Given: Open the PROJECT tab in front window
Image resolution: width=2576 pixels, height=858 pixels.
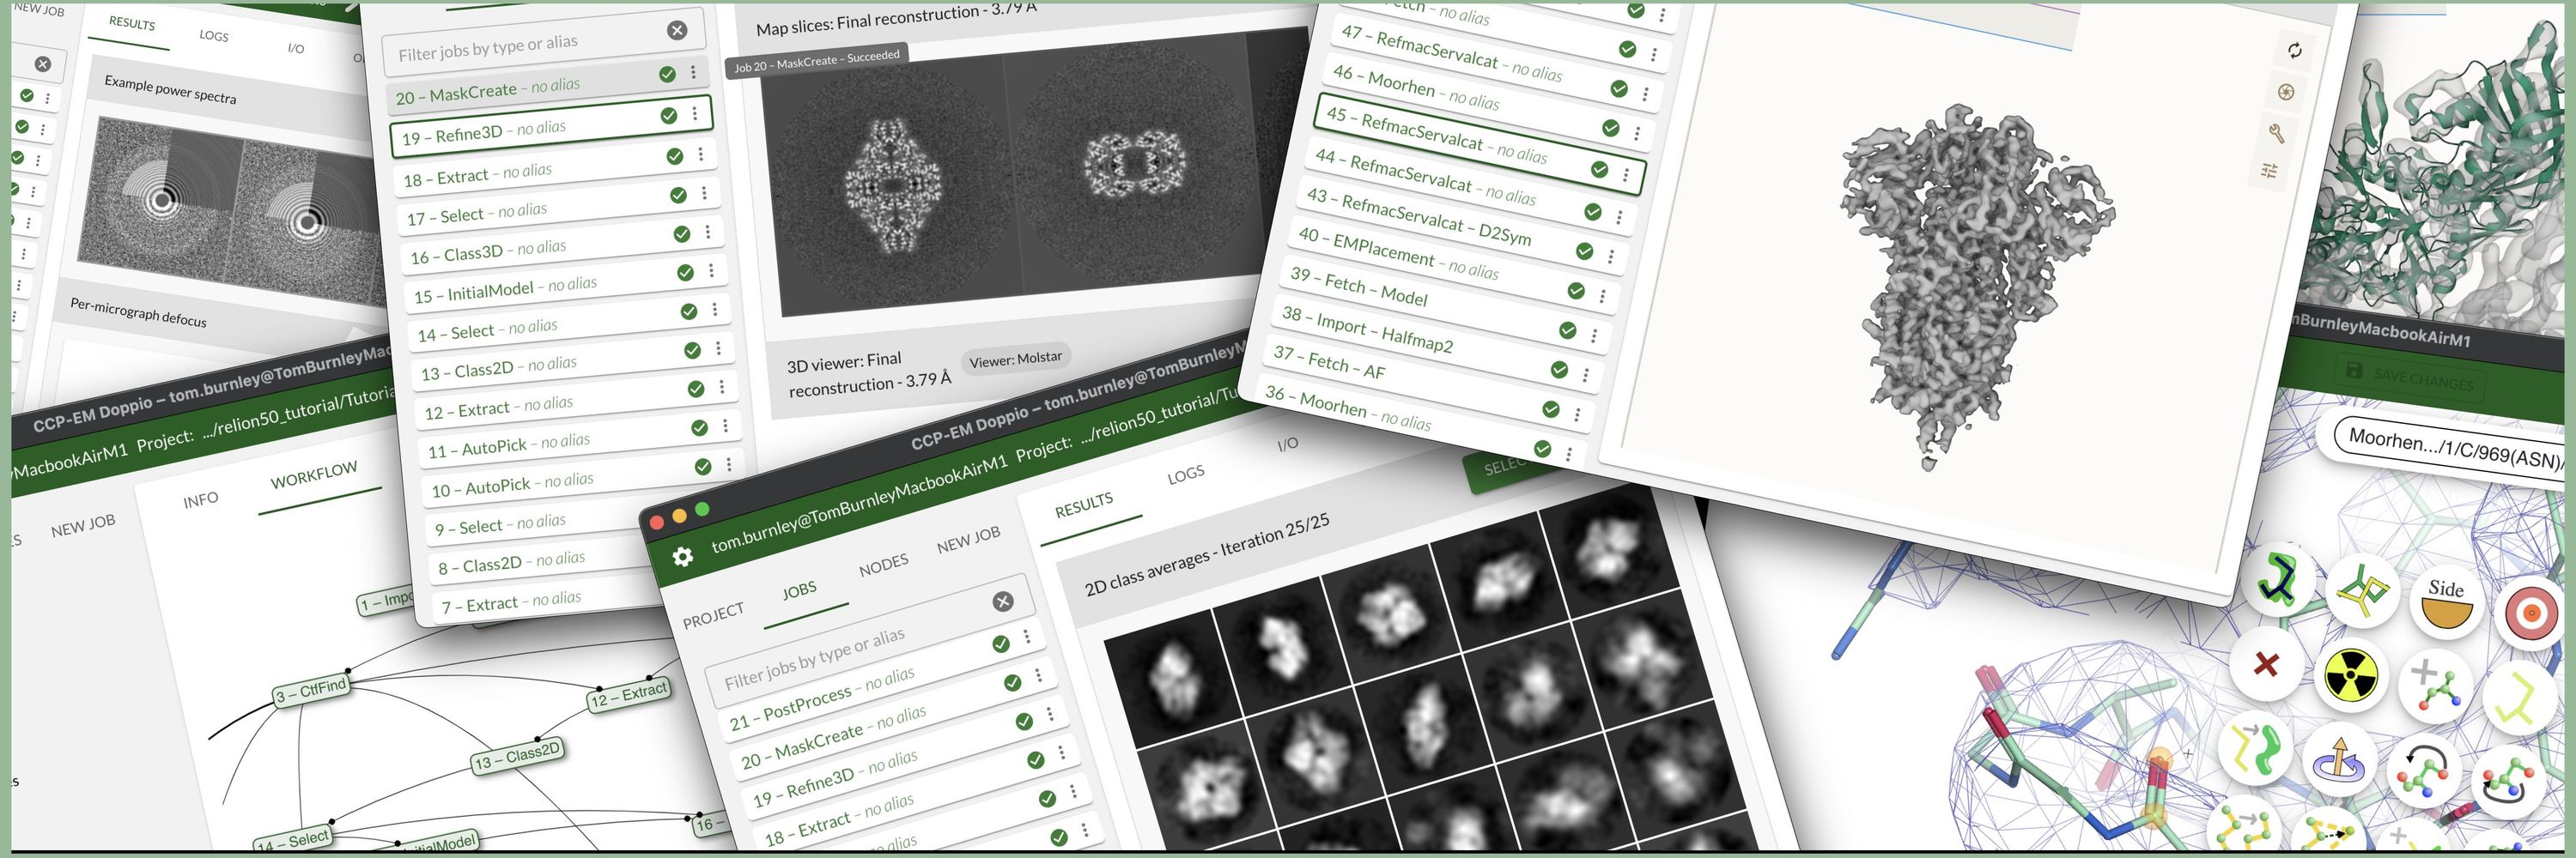Looking at the screenshot, I should pos(713,615).
